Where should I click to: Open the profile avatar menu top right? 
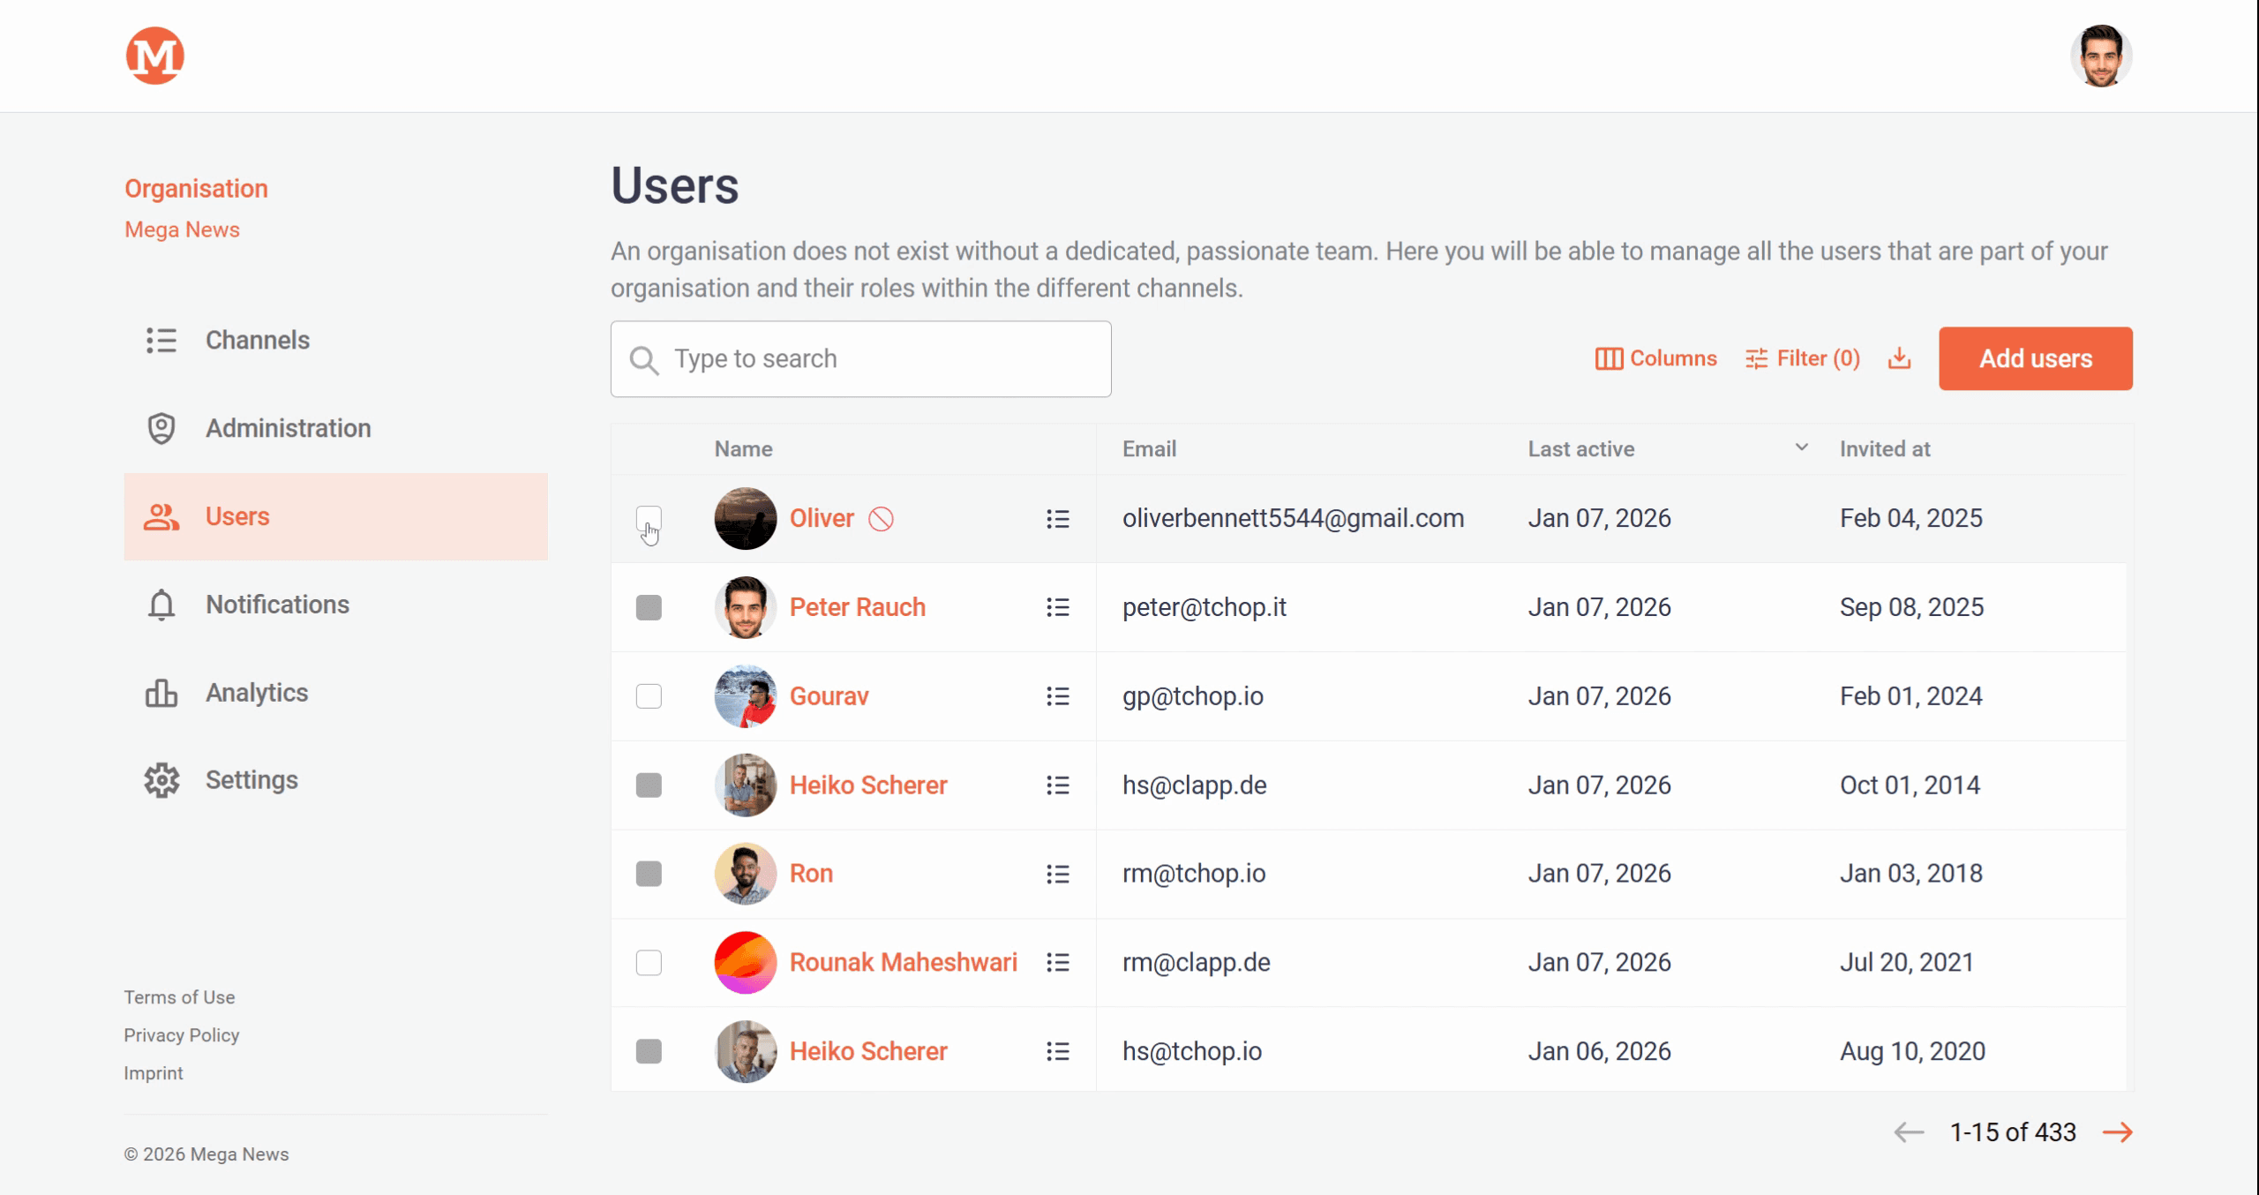coord(2100,56)
